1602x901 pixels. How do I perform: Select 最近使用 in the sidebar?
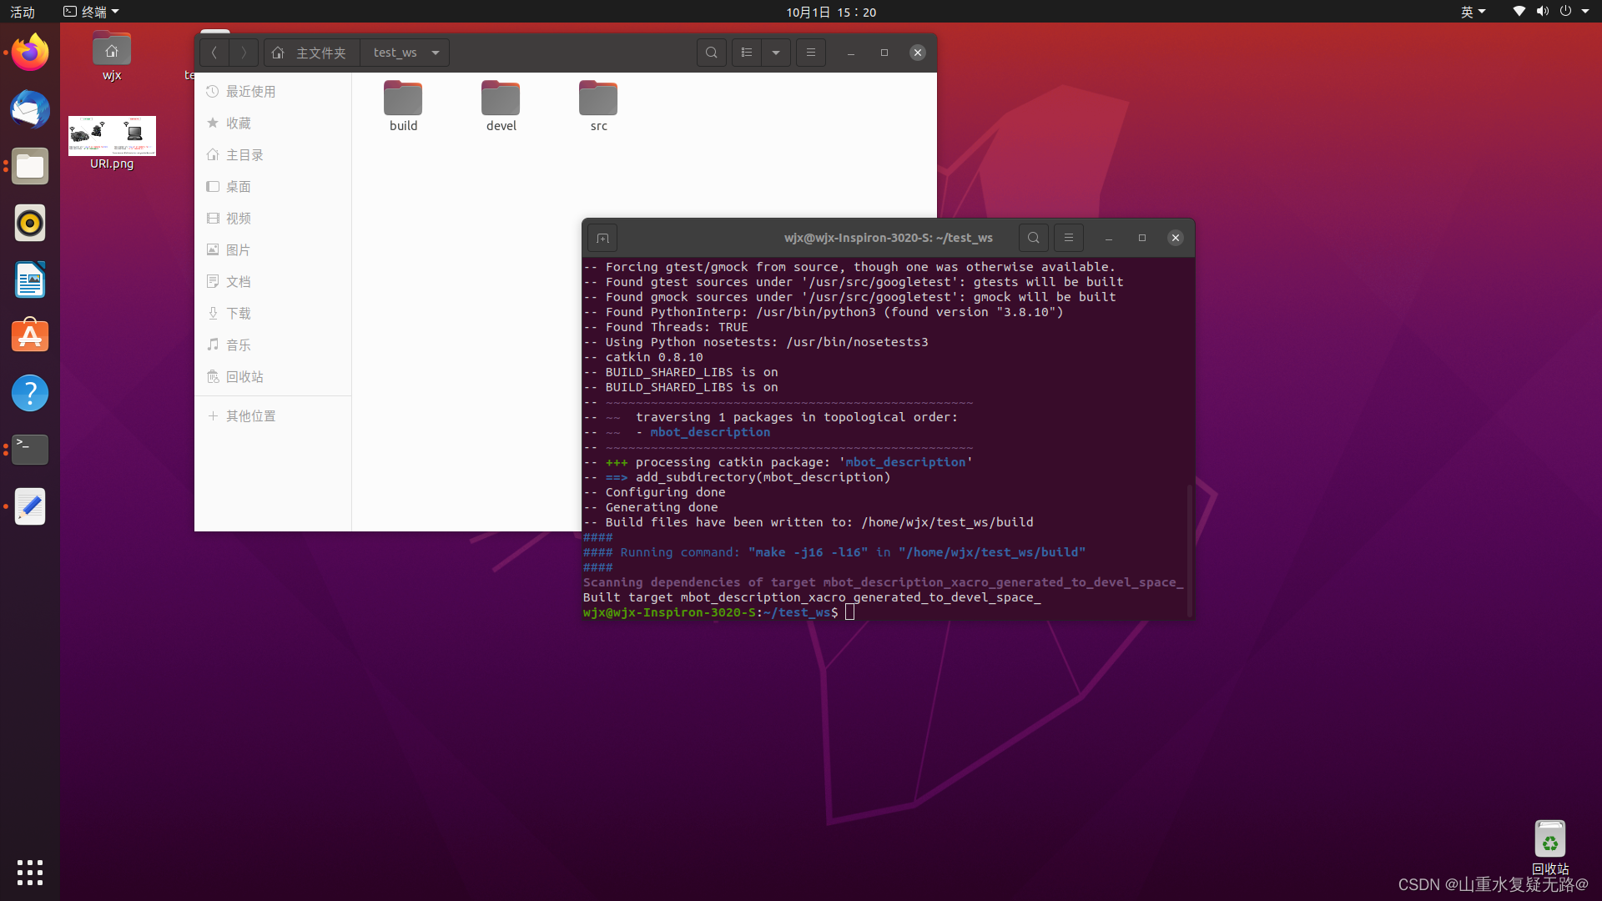click(x=273, y=91)
